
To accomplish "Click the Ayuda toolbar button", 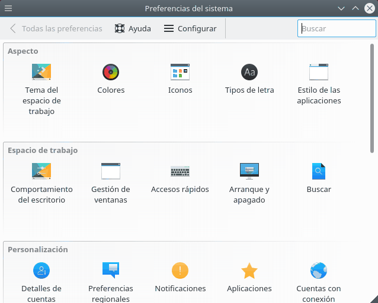I will pyautogui.click(x=133, y=28).
